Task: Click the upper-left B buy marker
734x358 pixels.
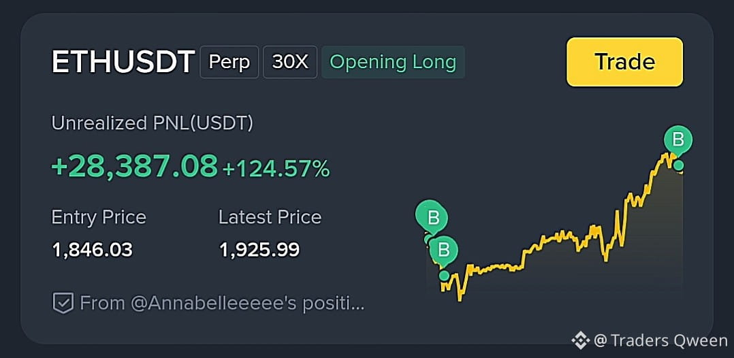Action: tap(432, 217)
